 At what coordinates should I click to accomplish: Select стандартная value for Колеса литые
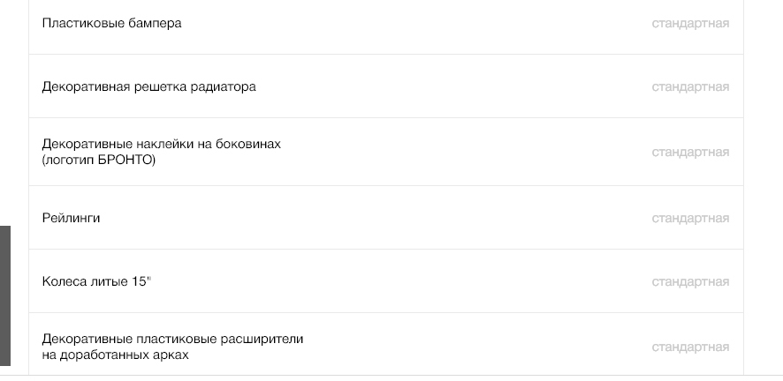[690, 282]
